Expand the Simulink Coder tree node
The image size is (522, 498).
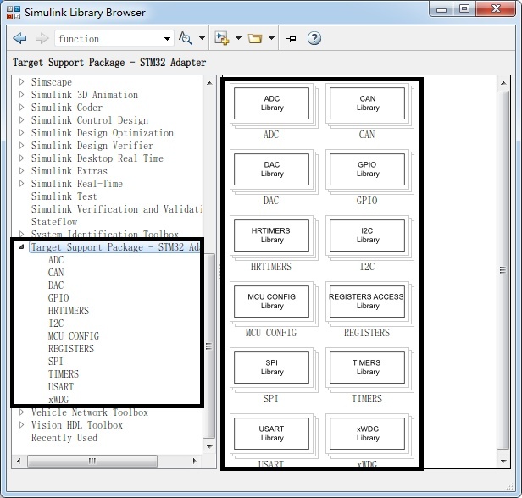tap(22, 108)
